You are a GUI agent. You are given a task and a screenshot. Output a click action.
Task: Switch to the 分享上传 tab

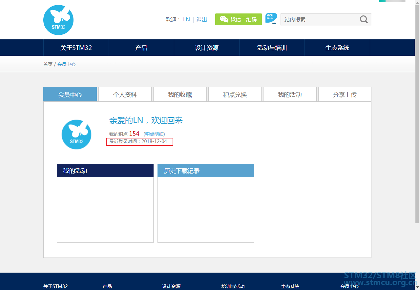(345, 94)
